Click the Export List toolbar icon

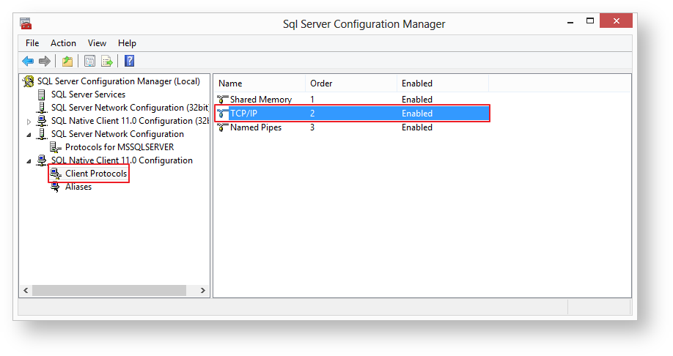(x=107, y=62)
